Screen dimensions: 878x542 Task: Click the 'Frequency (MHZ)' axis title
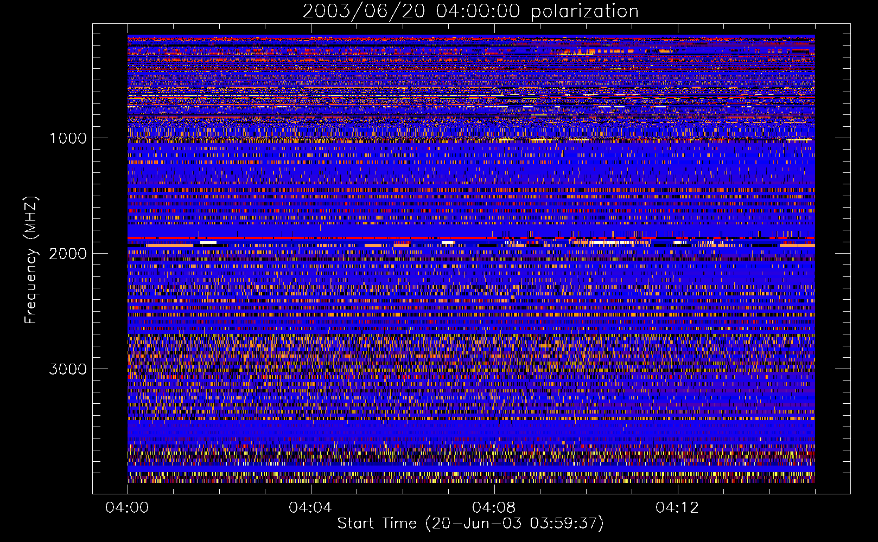click(x=31, y=260)
